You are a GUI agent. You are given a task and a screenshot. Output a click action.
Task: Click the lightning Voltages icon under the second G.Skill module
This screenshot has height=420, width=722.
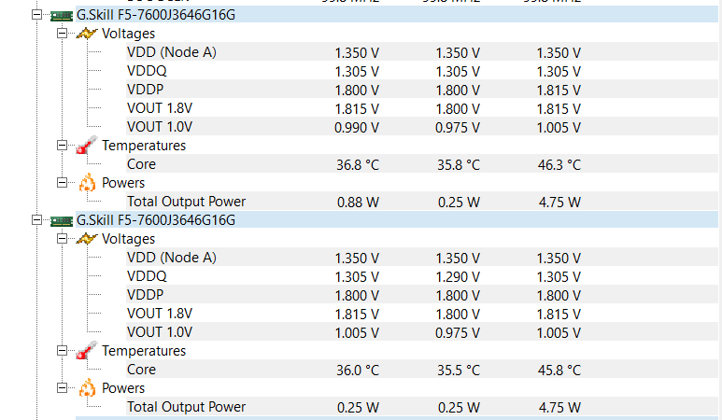click(x=87, y=239)
